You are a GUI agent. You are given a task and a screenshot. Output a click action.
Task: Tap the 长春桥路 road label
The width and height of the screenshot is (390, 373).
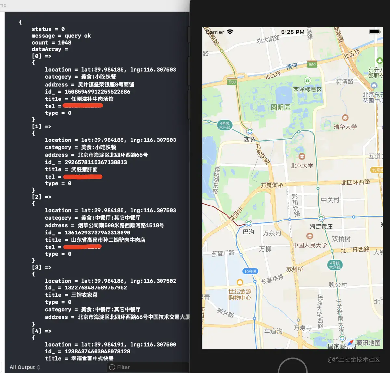(272, 279)
